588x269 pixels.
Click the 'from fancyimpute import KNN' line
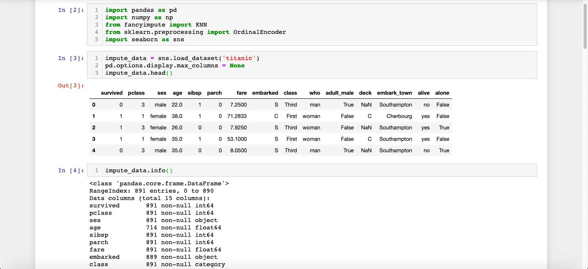coord(156,24)
